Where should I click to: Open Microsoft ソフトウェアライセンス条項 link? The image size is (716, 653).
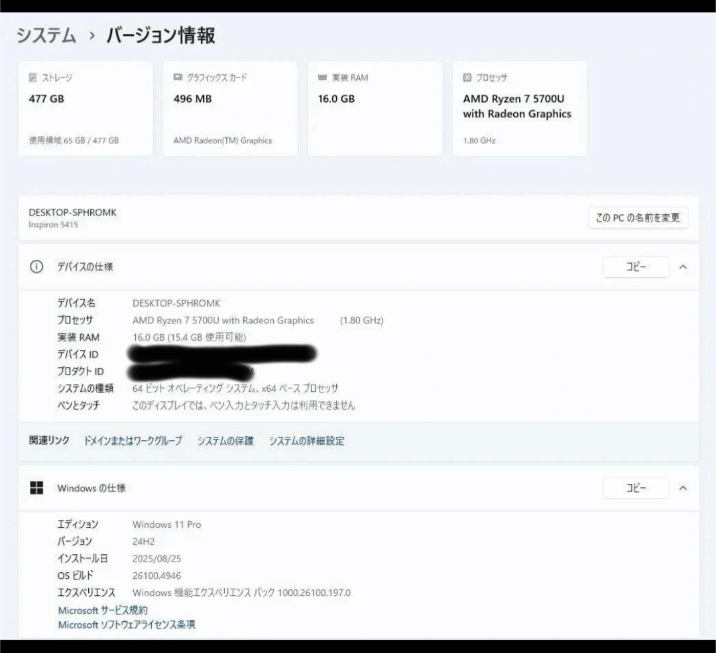coord(127,624)
